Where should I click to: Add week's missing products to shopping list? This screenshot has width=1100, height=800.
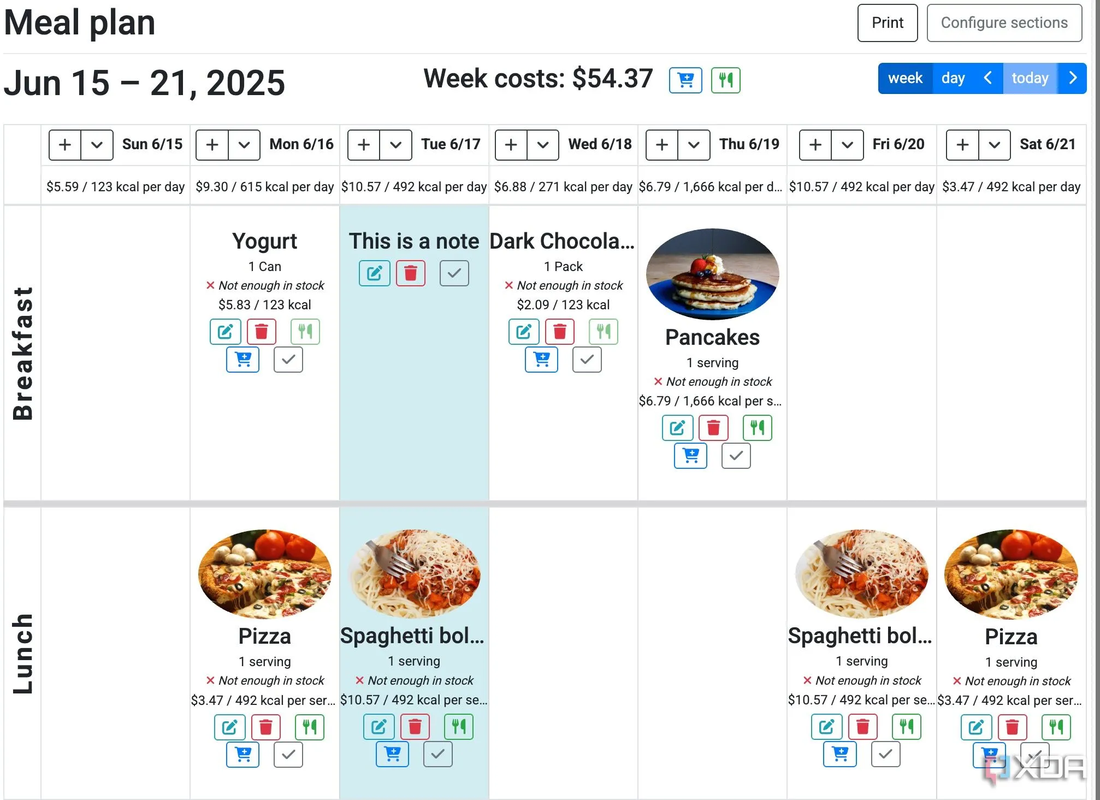[x=685, y=80]
